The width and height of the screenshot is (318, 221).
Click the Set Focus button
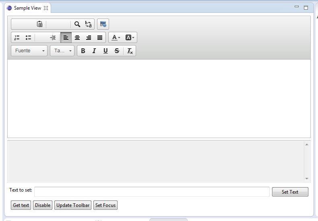105,205
